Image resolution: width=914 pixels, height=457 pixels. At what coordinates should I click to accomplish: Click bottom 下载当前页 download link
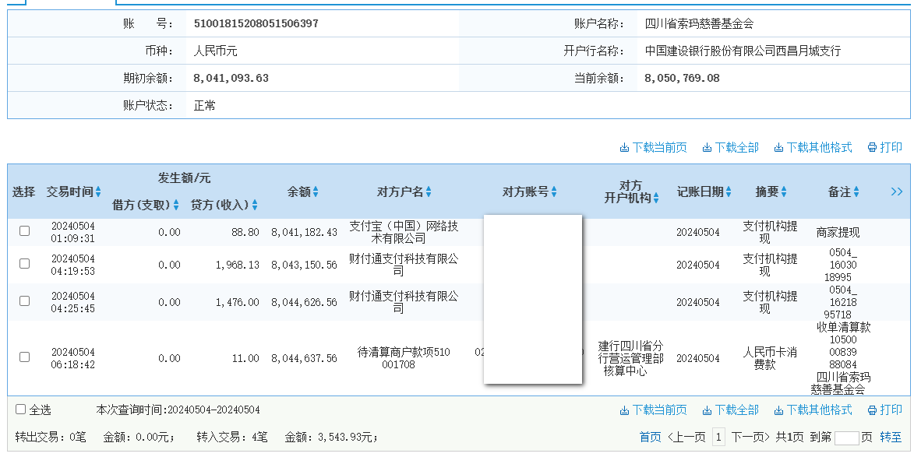click(653, 410)
